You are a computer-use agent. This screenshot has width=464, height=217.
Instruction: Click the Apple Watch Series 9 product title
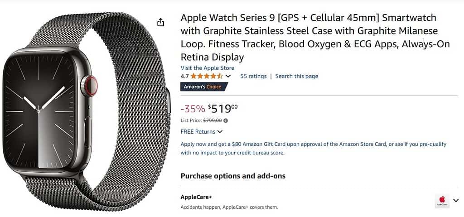point(308,37)
